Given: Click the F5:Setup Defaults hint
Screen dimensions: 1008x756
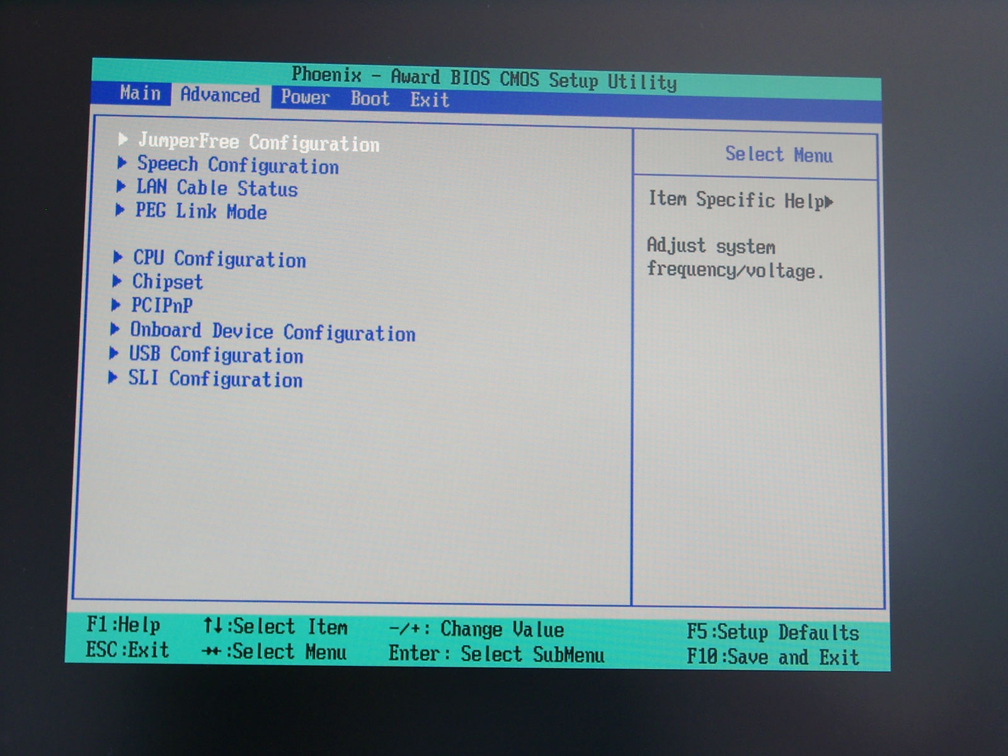Looking at the screenshot, I should point(773,632).
